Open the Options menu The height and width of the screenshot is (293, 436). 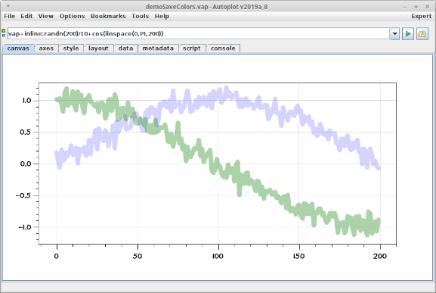click(x=72, y=16)
